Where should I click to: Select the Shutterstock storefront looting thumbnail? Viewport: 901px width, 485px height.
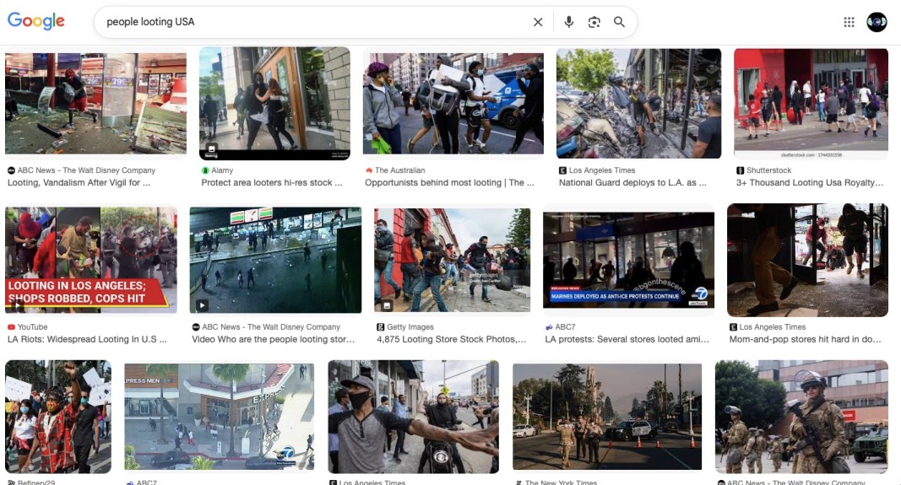click(x=811, y=103)
